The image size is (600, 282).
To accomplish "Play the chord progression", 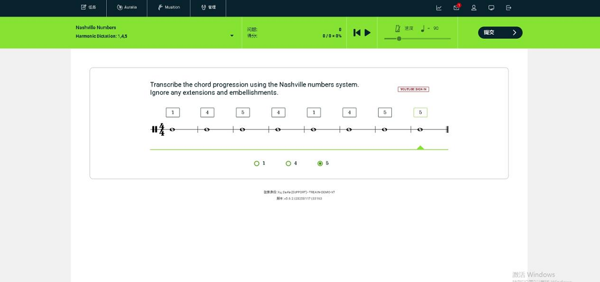I will click(x=367, y=33).
